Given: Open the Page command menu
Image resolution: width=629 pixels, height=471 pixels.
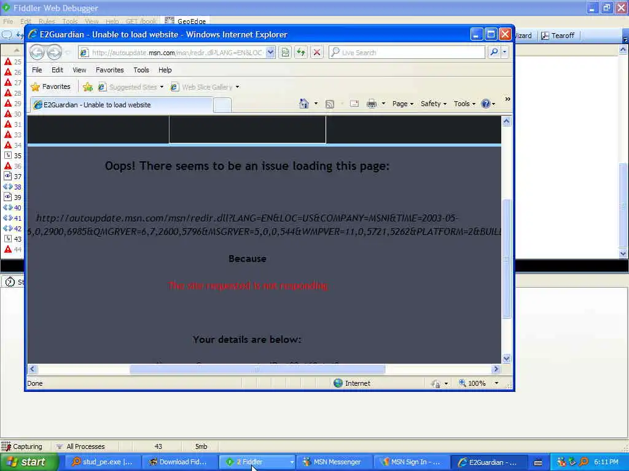Looking at the screenshot, I should [403, 104].
